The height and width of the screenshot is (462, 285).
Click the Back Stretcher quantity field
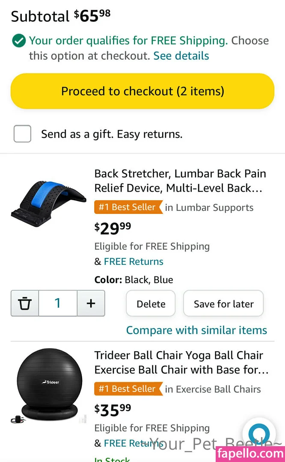click(58, 303)
